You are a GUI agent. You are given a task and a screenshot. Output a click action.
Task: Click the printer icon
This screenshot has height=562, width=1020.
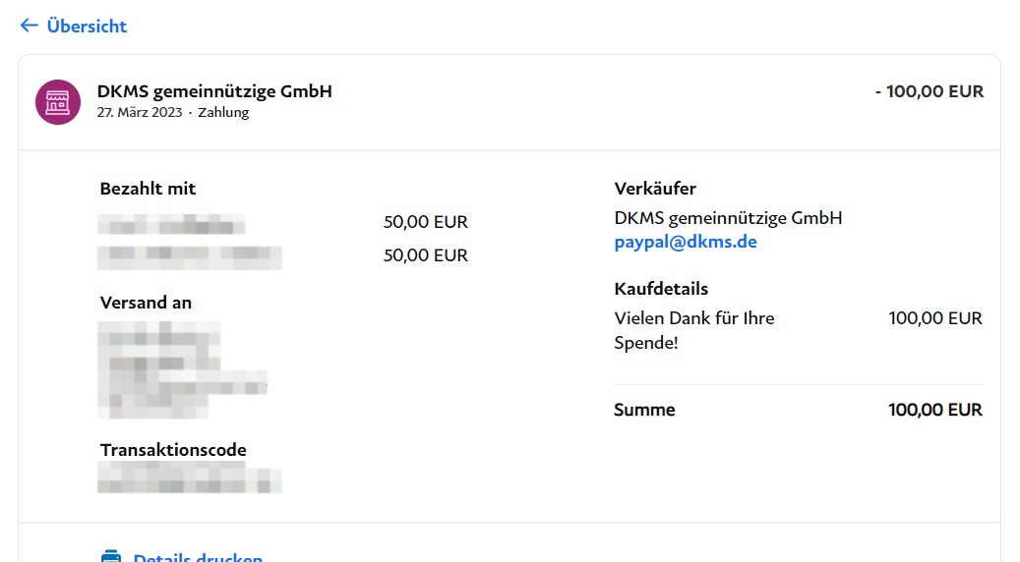(111, 556)
